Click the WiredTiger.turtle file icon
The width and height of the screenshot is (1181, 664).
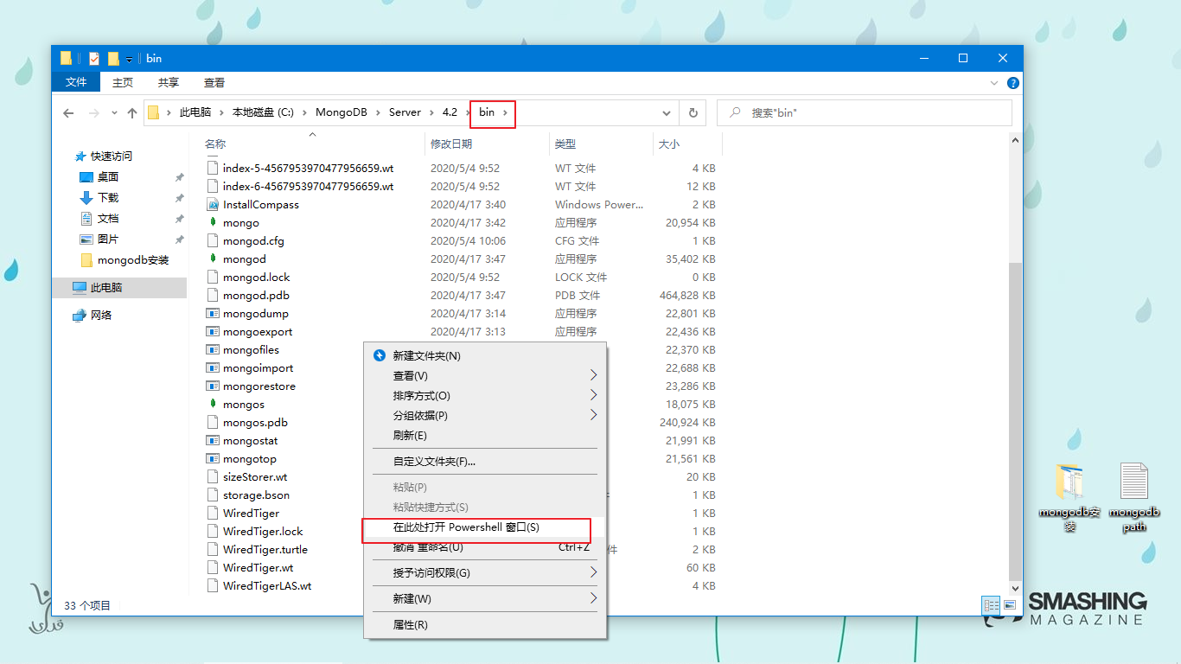coord(214,549)
